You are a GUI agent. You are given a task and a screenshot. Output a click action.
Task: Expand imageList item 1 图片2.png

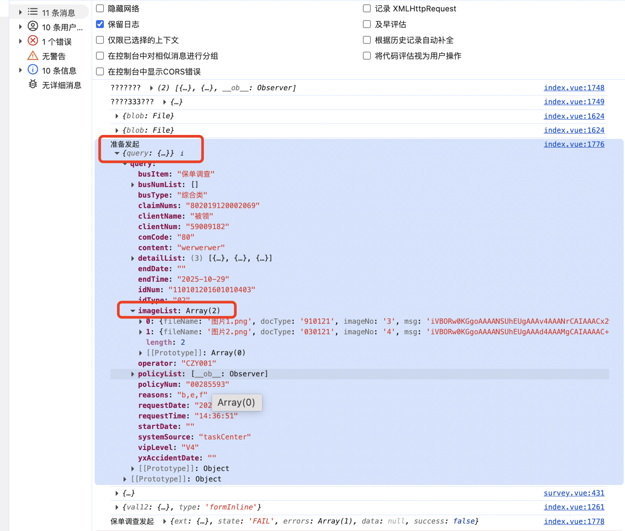pos(141,332)
